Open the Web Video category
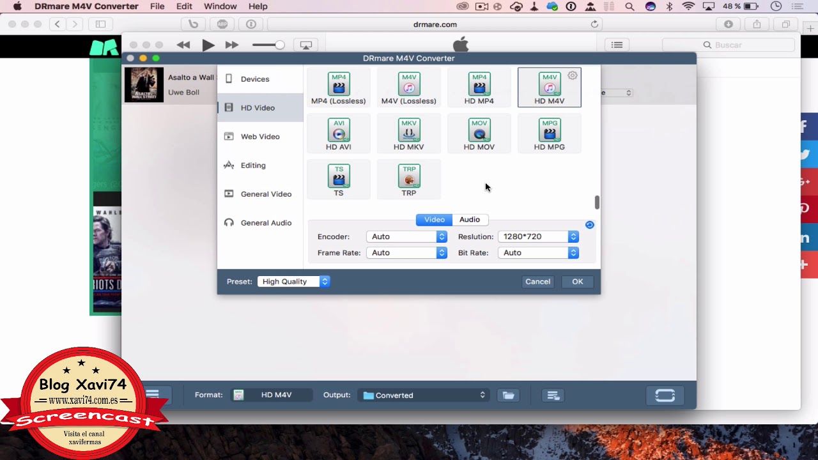Screen dimensions: 818x460 (x=260, y=137)
